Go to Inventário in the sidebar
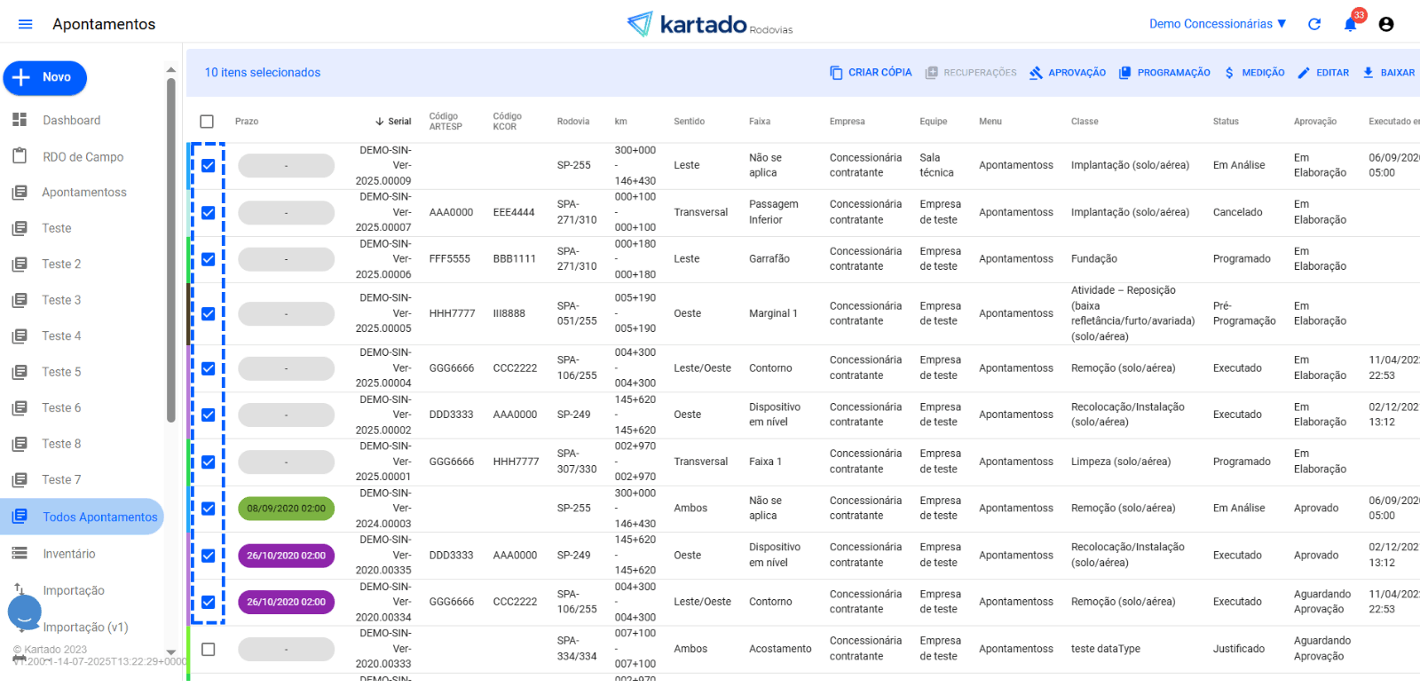Image resolution: width=1420 pixels, height=687 pixels. (x=68, y=554)
